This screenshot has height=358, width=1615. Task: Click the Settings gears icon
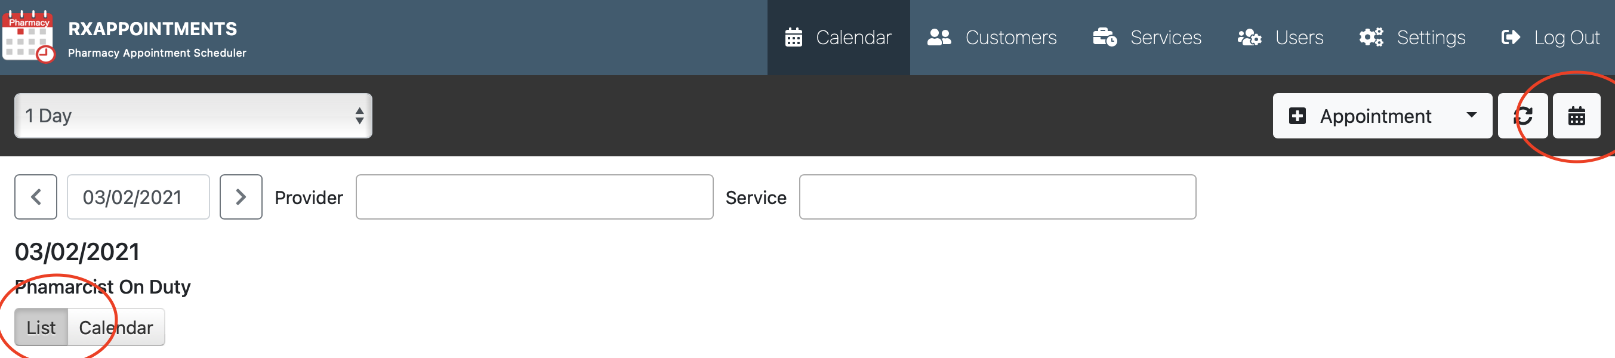pyautogui.click(x=1371, y=38)
